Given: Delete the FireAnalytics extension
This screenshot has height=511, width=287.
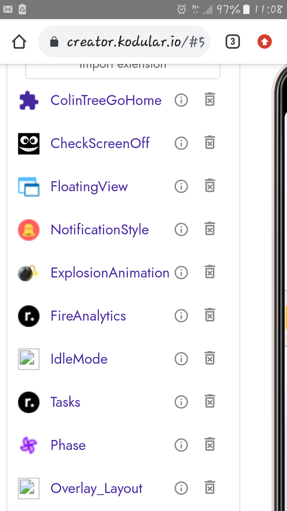Looking at the screenshot, I should pos(210,315).
